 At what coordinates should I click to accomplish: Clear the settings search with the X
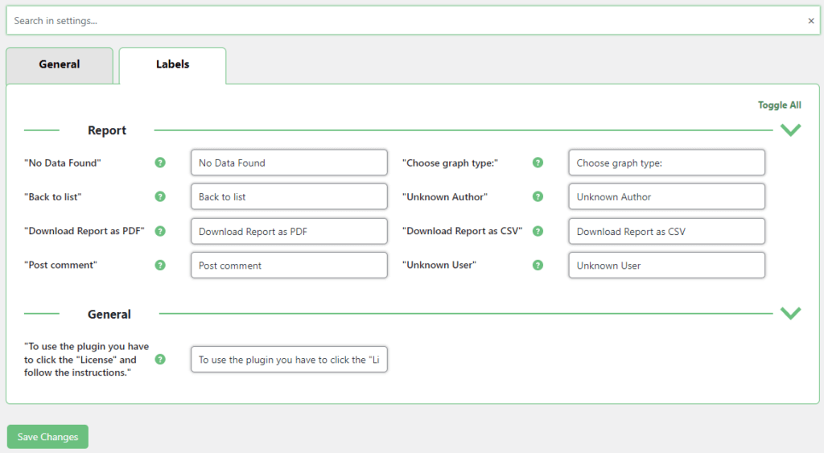810,21
